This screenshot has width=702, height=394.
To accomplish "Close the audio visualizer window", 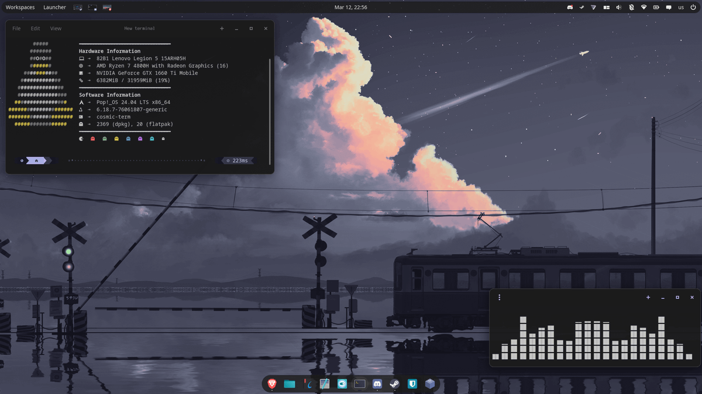I will click(x=692, y=298).
